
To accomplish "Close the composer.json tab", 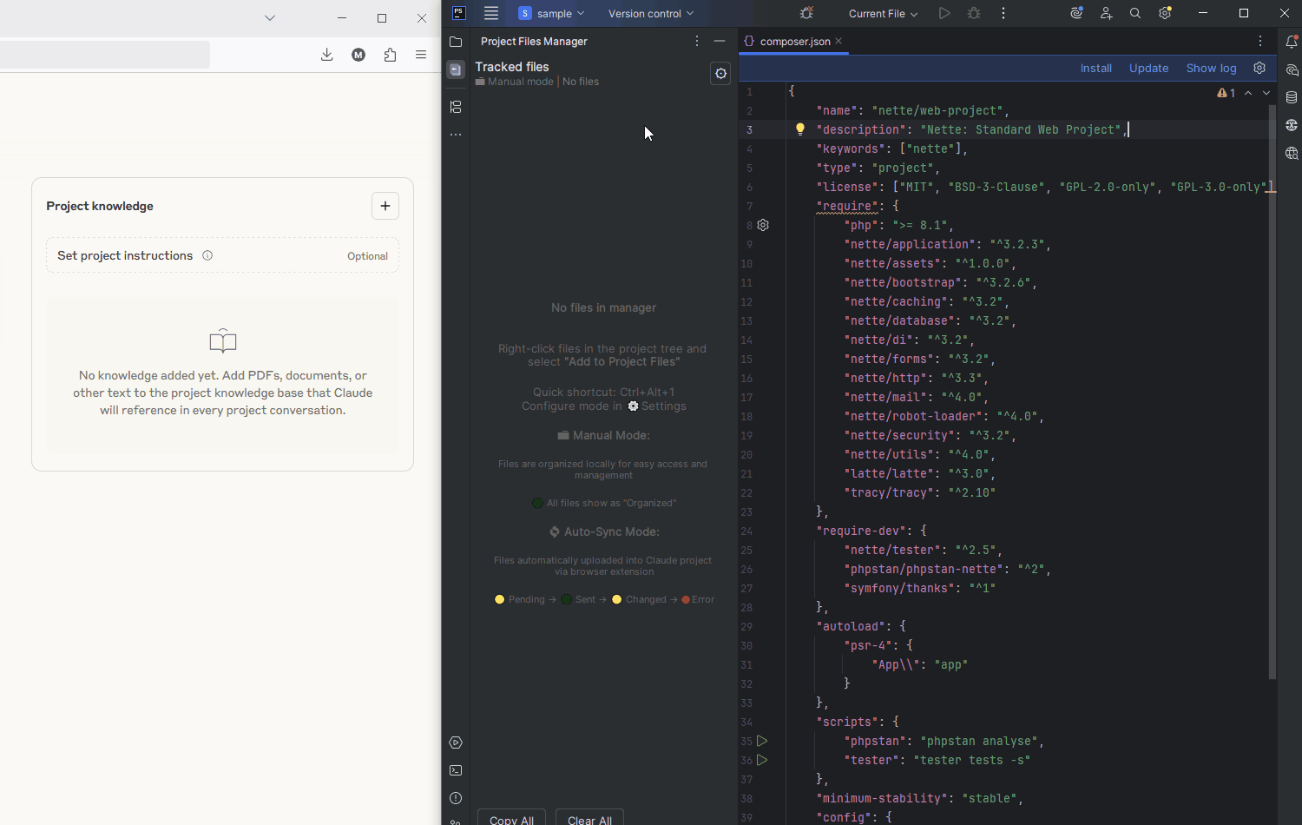I will point(838,41).
